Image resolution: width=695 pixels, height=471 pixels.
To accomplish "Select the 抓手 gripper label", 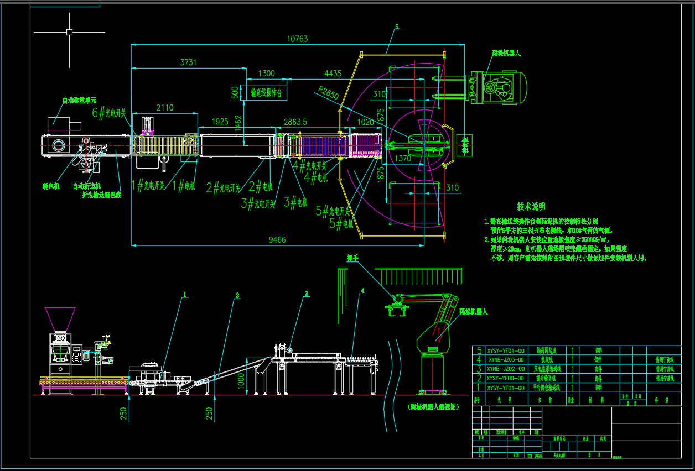I will [353, 258].
